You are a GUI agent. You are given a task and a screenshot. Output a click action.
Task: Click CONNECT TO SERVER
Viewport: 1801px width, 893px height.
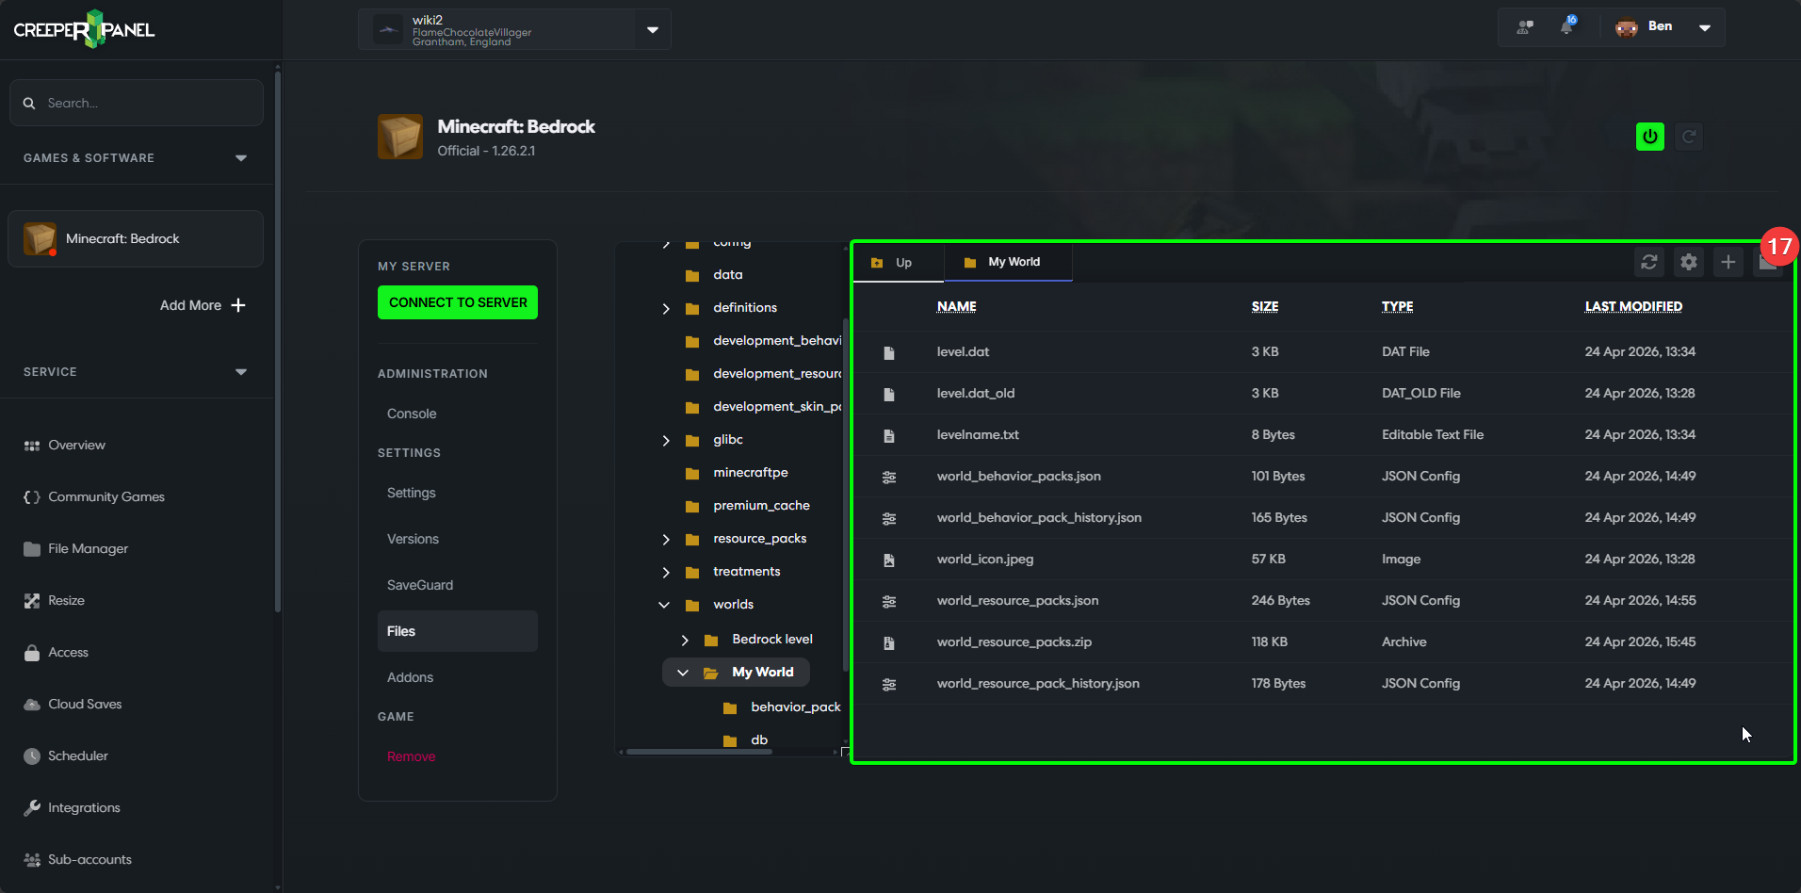[458, 302]
